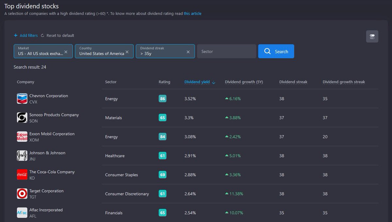Open the Johnson & Johnson logo
Viewport: 392px width, 222px height.
22,156
